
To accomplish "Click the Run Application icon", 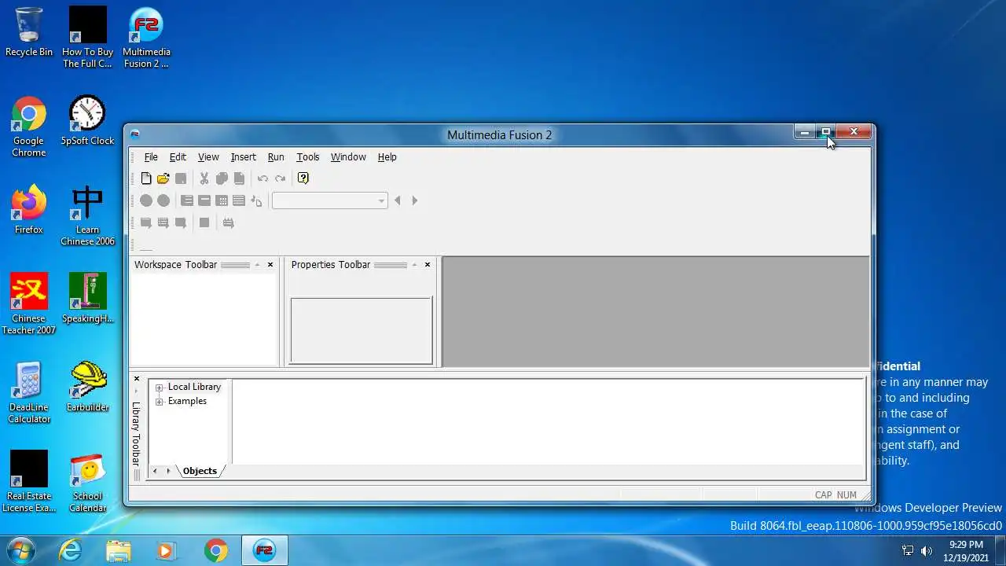I will tap(163, 222).
